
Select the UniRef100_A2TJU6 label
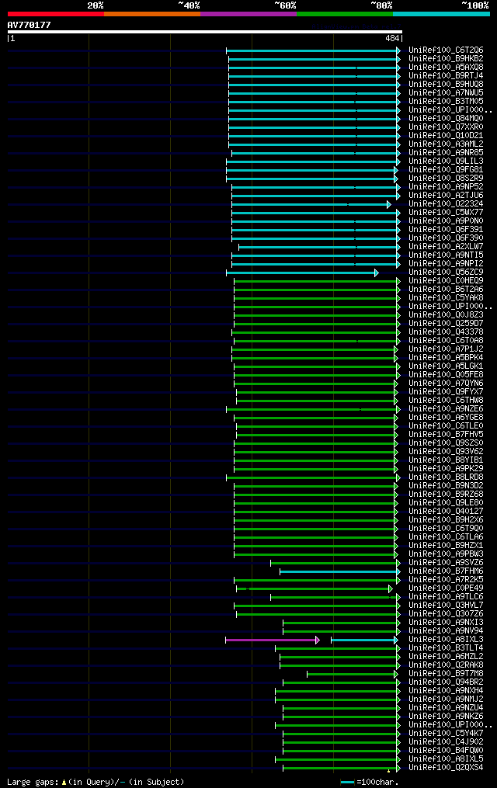pyautogui.click(x=446, y=196)
